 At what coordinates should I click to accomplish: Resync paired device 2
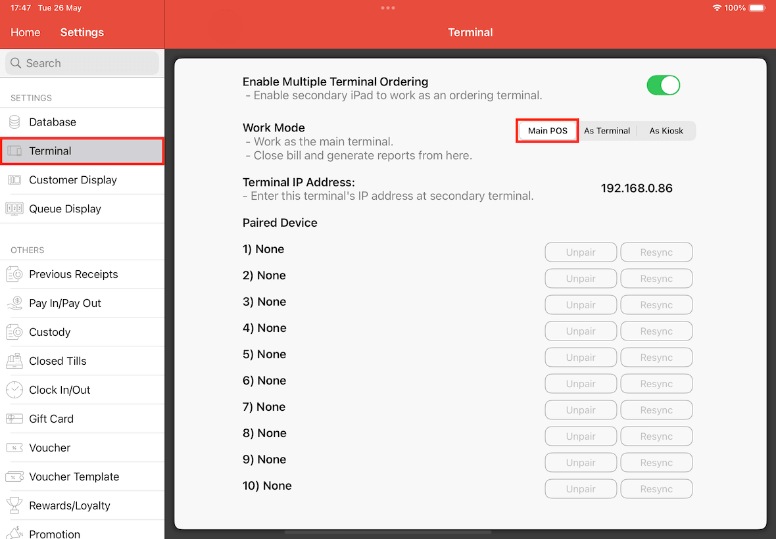click(x=656, y=279)
